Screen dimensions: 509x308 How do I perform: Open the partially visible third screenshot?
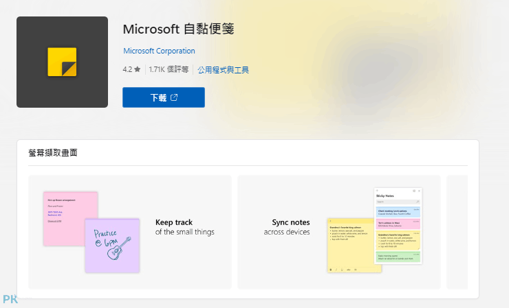[457, 232]
